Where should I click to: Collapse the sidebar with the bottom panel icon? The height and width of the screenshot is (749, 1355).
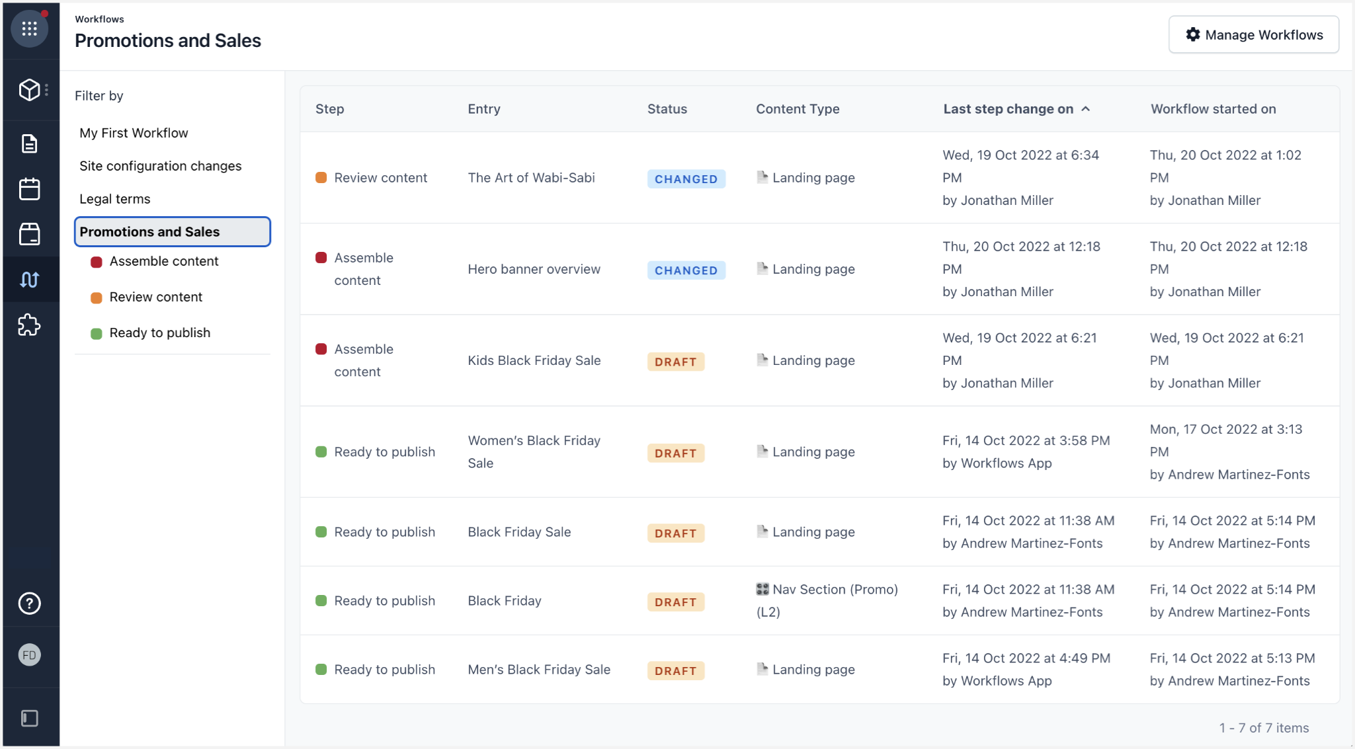(x=29, y=718)
